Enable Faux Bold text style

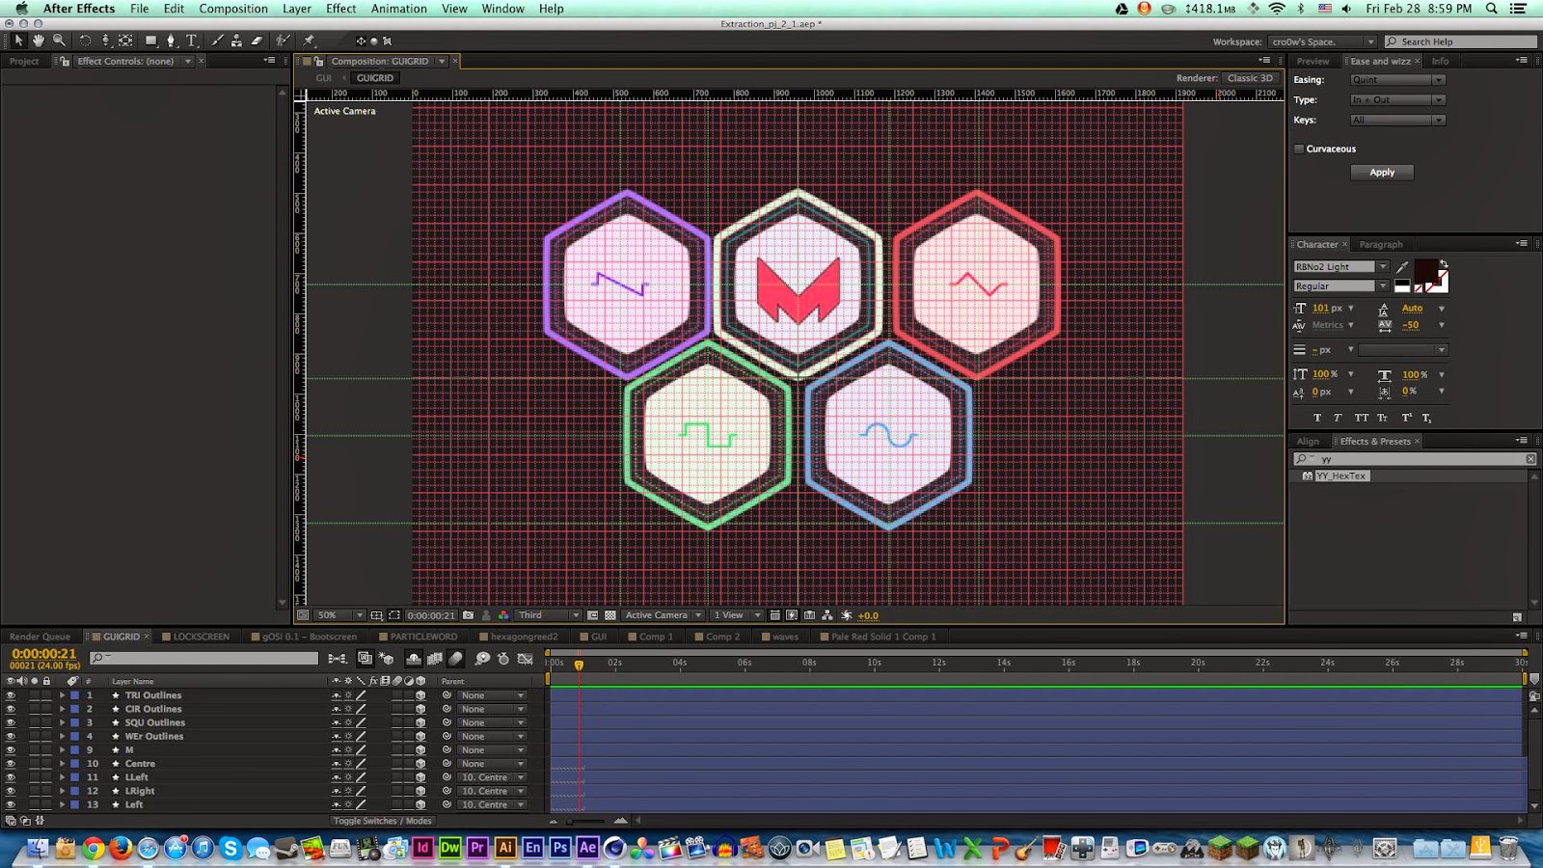pos(1317,418)
